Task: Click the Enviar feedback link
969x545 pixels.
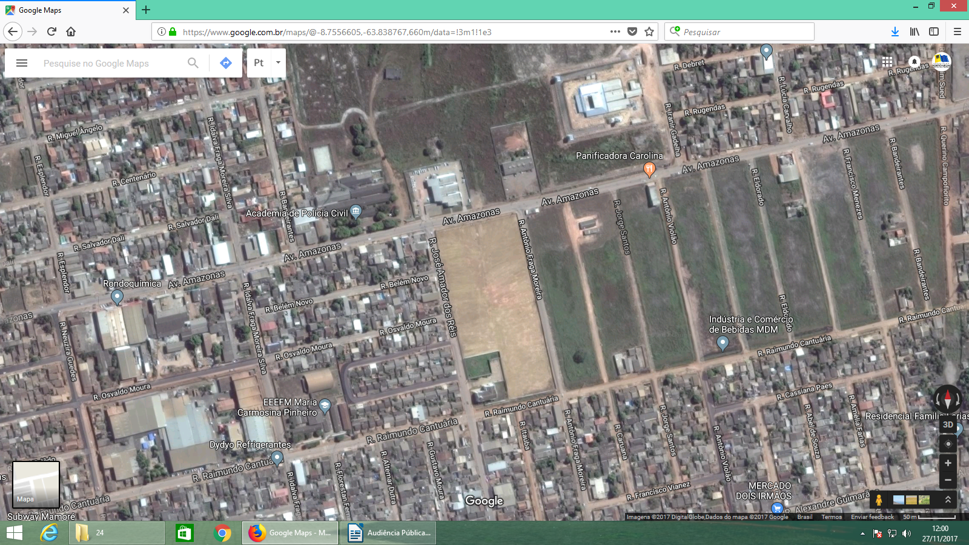Action: [872, 517]
